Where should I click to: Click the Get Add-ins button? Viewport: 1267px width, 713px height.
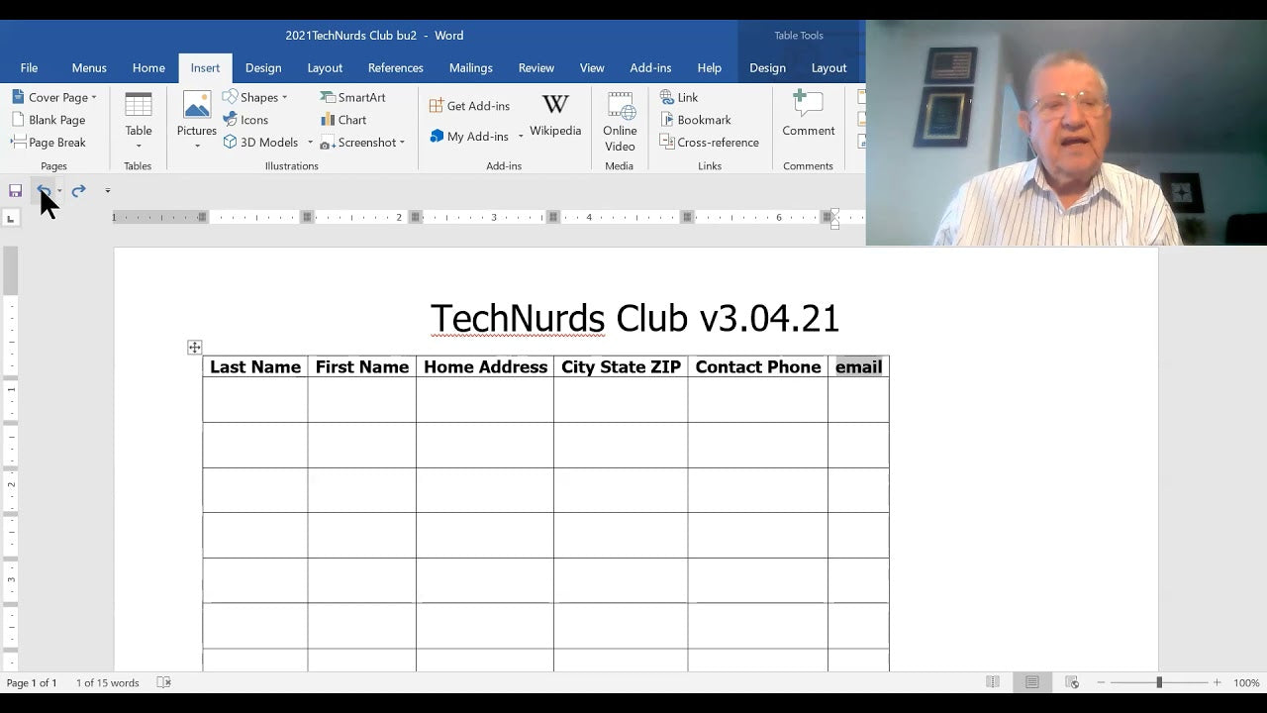[470, 106]
